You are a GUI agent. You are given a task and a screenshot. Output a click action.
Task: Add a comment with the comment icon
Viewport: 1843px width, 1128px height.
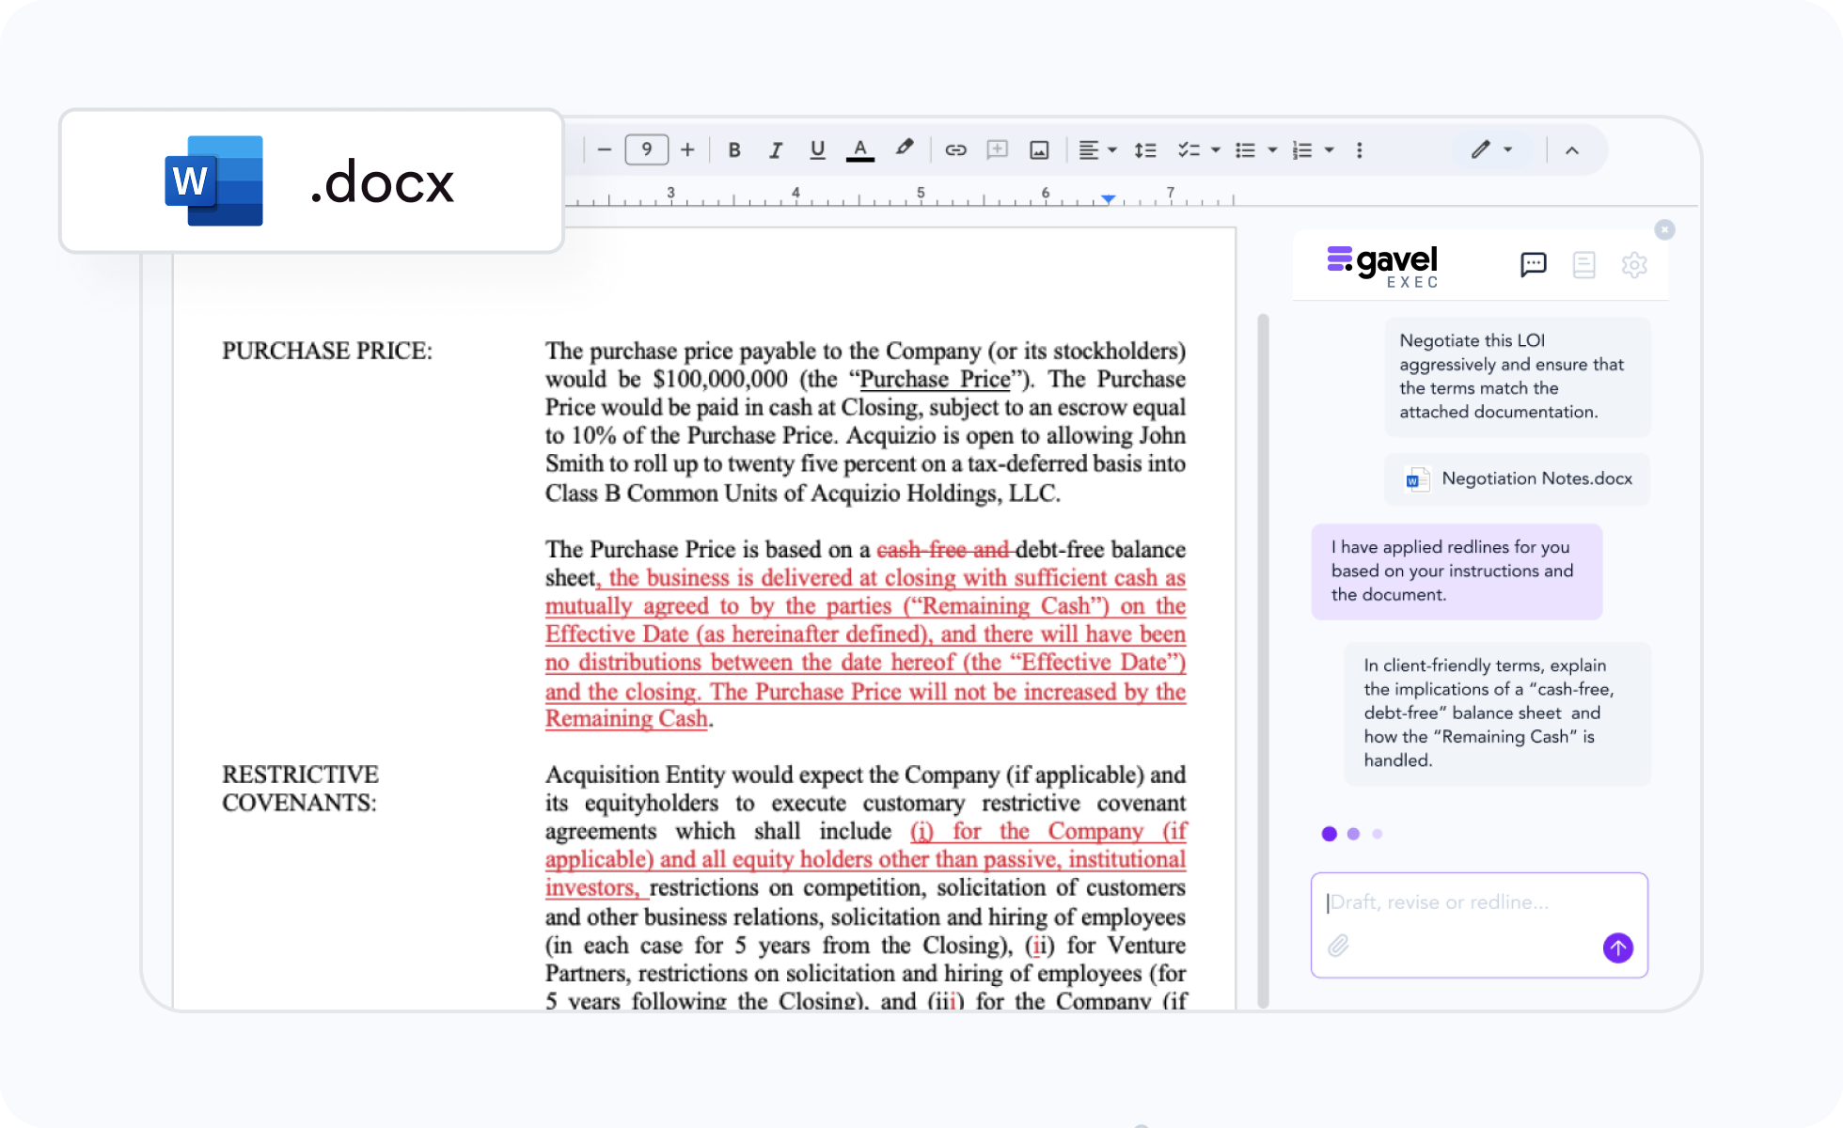(998, 149)
